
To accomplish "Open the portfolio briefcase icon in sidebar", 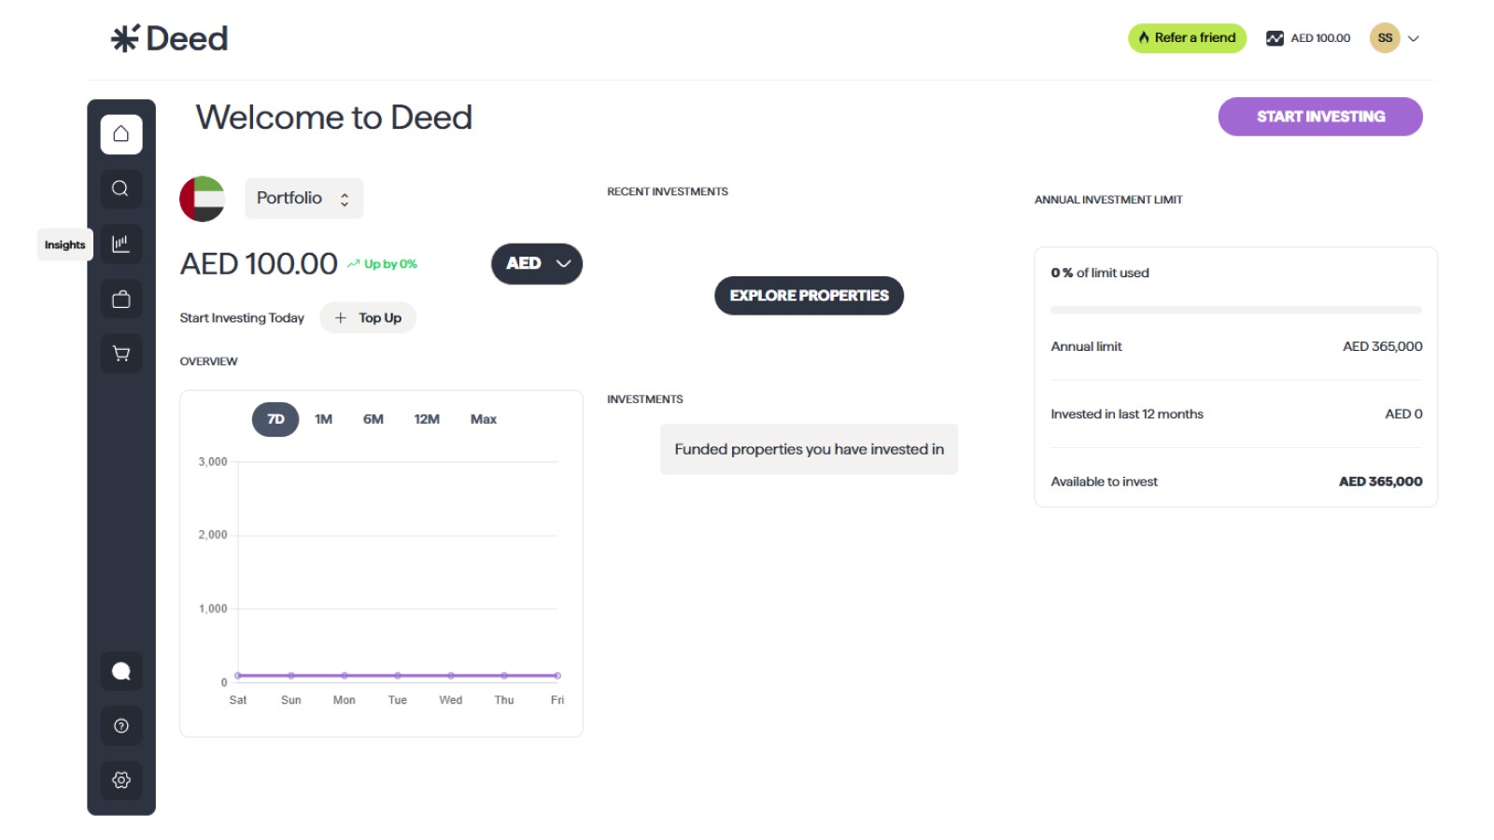I will point(121,300).
